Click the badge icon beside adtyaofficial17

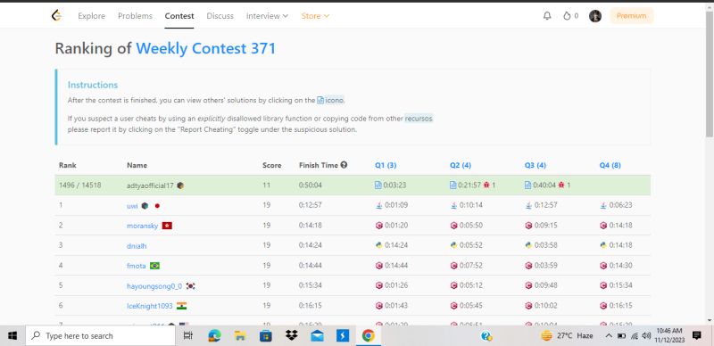coord(180,185)
